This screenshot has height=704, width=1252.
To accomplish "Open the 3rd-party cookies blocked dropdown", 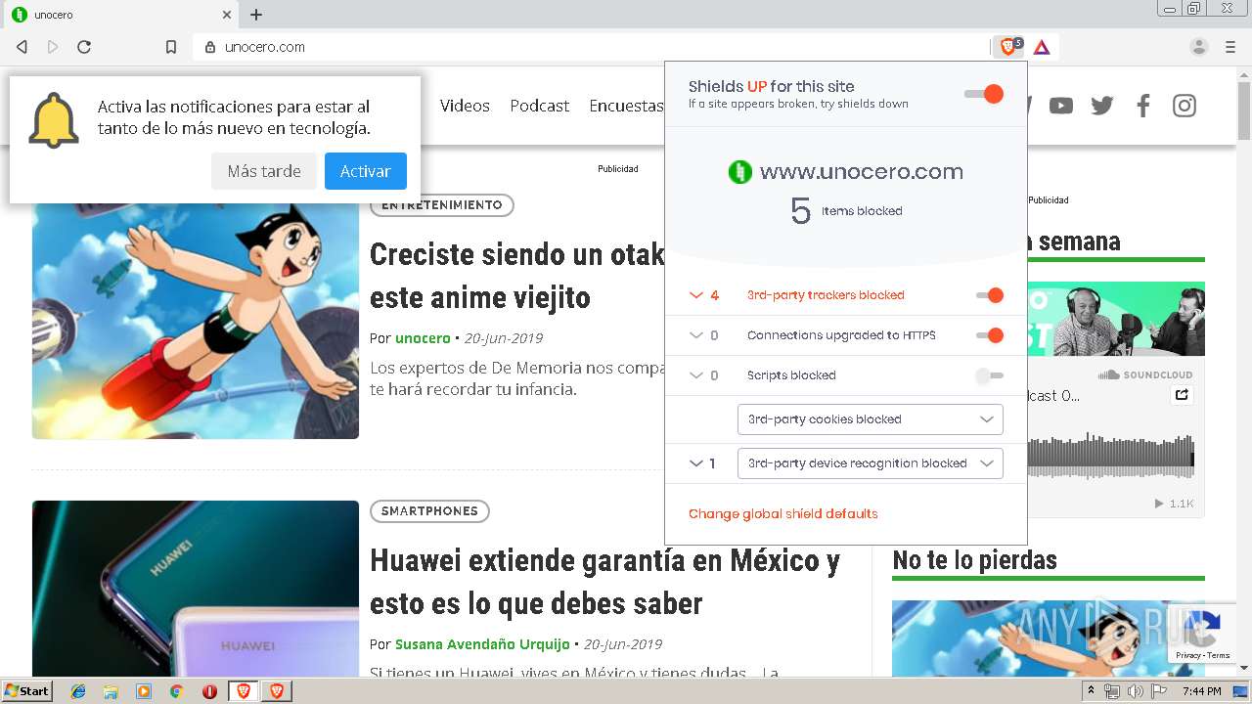I will point(871,419).
